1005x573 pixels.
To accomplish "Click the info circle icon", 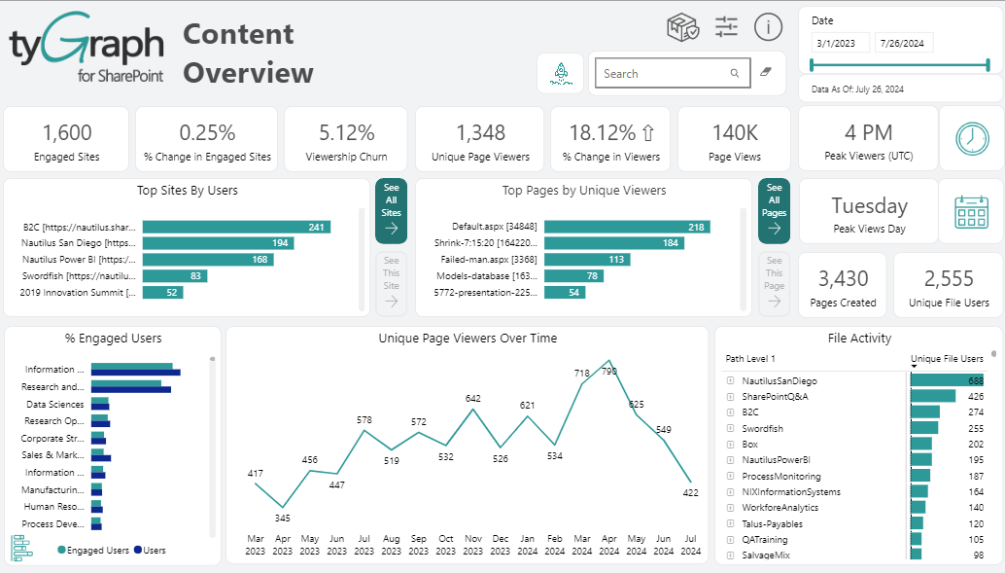I will 768,27.
